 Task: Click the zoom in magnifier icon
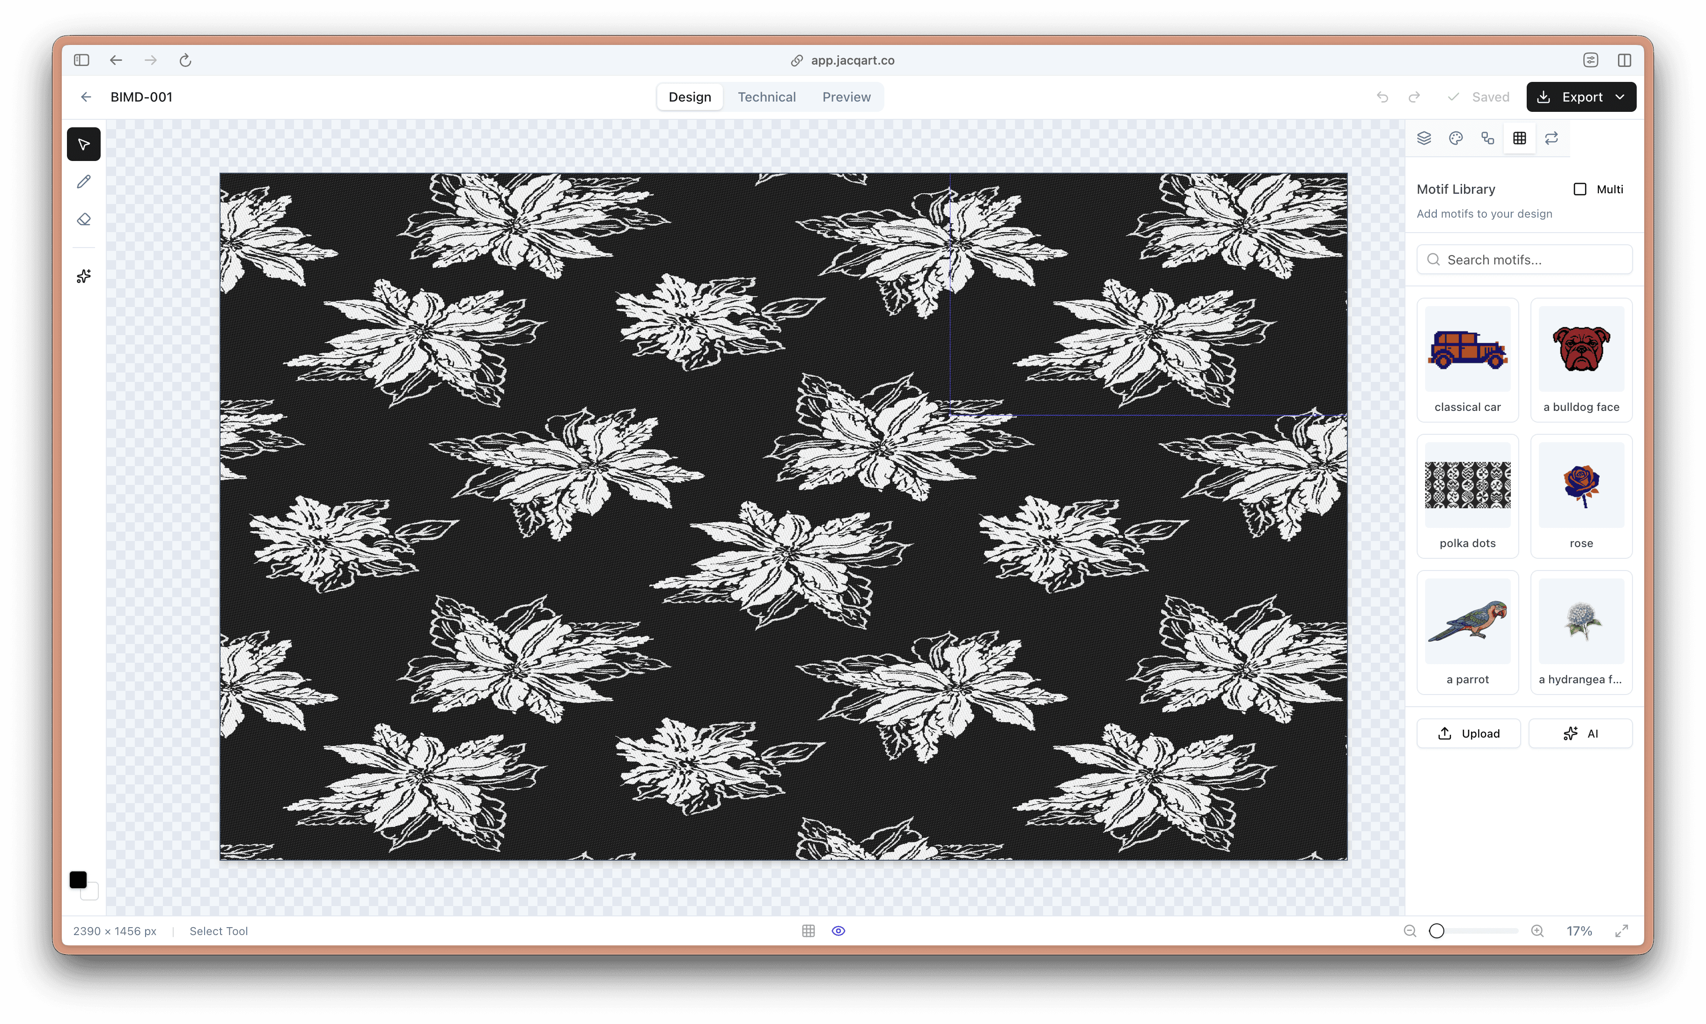click(1537, 931)
